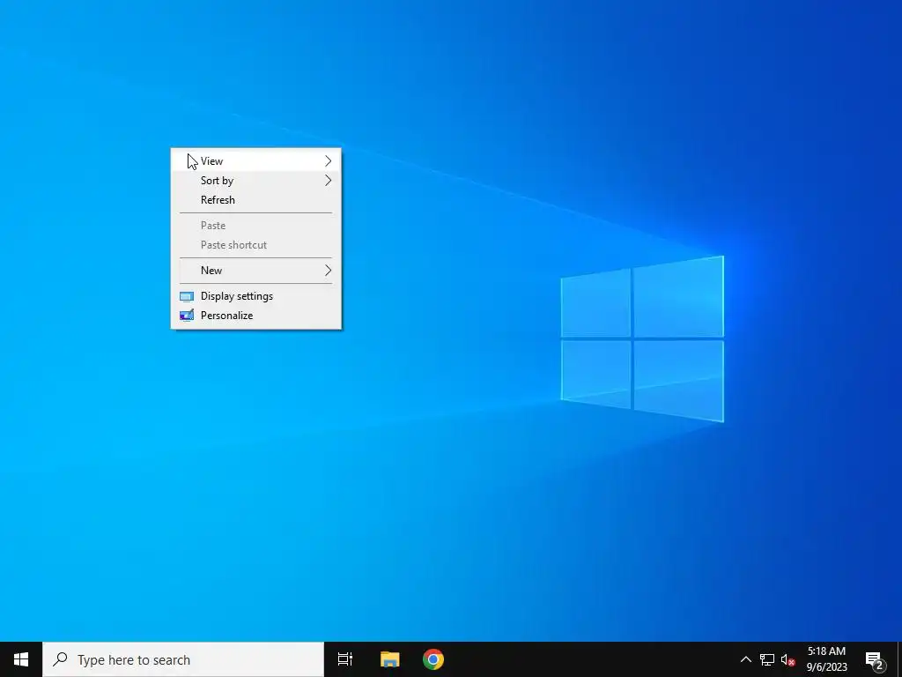Open the View submenu in context menu

pos(256,161)
